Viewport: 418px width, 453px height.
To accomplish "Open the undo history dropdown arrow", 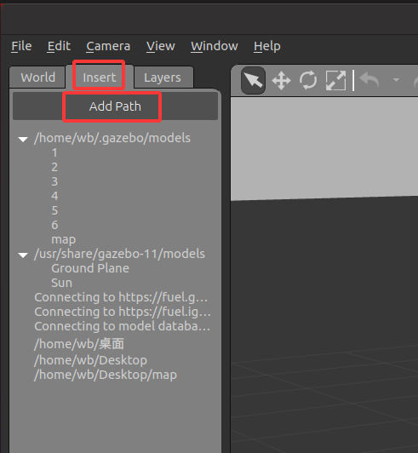I will [x=397, y=80].
